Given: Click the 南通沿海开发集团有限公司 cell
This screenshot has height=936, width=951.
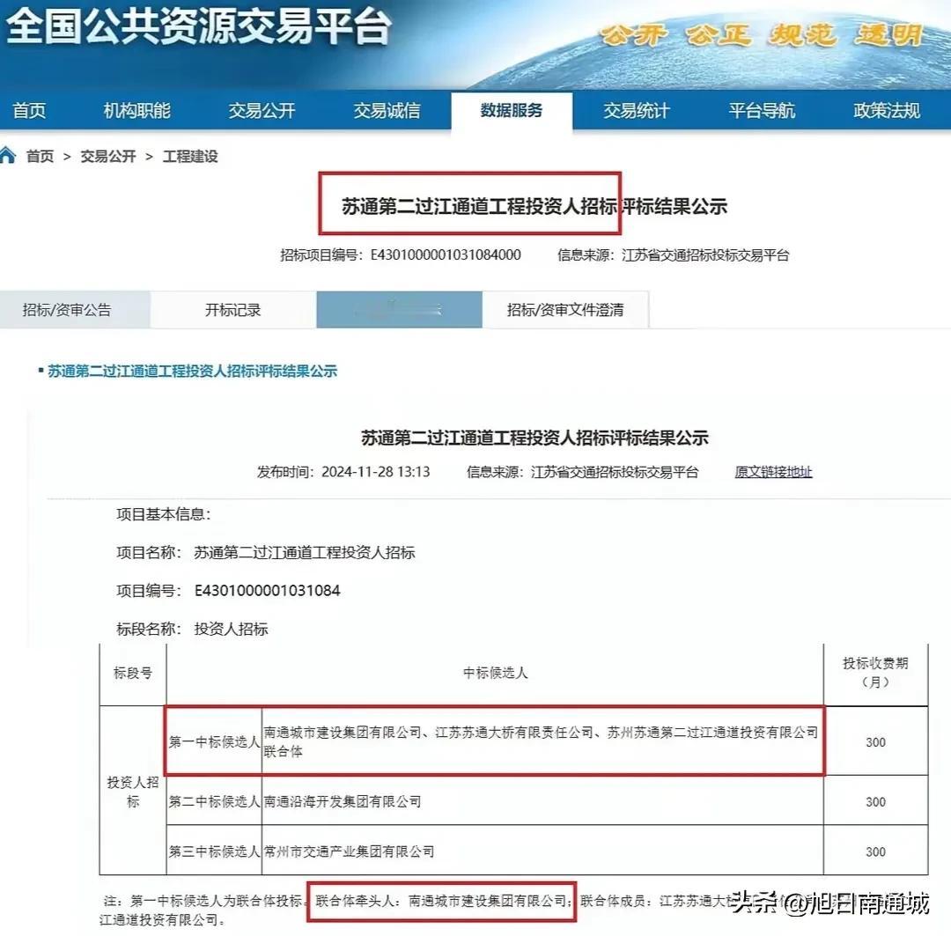Looking at the screenshot, I should pos(542,801).
